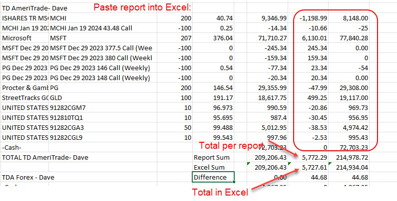Select the quantity 50 cell
Viewport: 397px width, 201px height.
coord(175,127)
